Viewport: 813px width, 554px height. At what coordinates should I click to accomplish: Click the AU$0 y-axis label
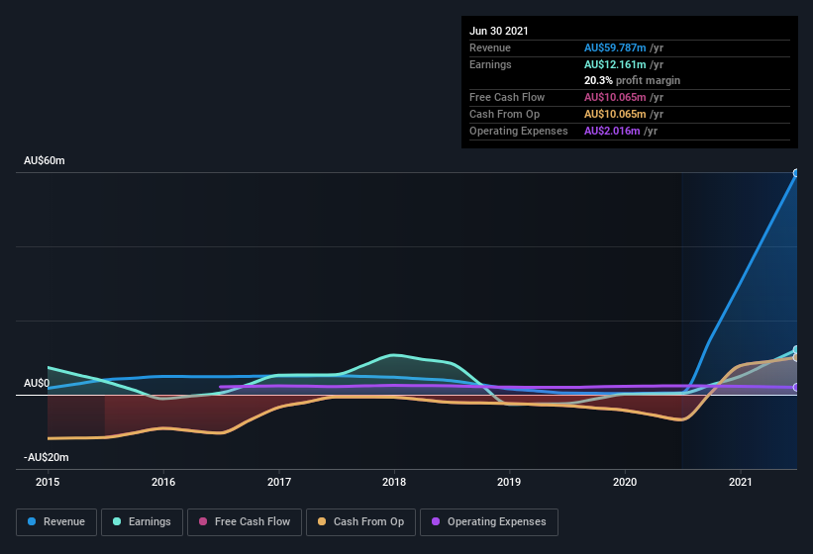coord(37,383)
